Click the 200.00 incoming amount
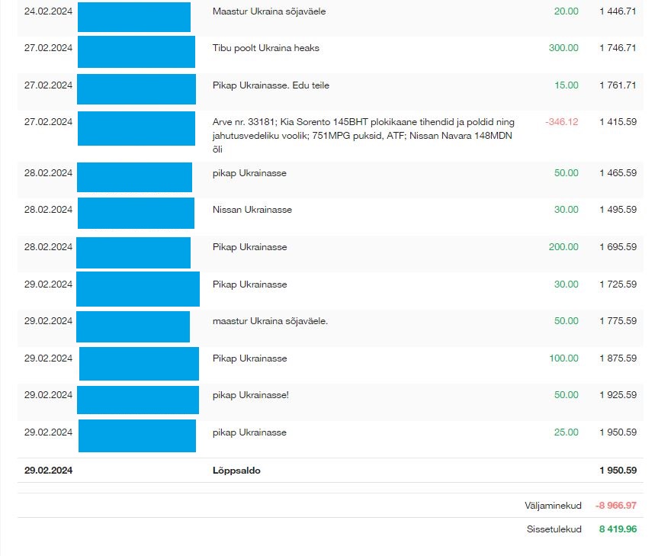Image resolution: width=658 pixels, height=556 pixels. [x=563, y=247]
